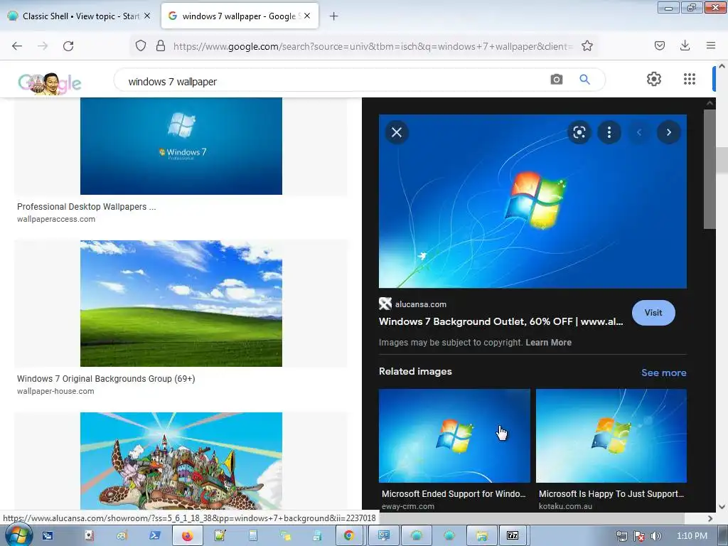The image size is (728, 546).
Task: Close the Classic Shell tab
Action: point(147,16)
